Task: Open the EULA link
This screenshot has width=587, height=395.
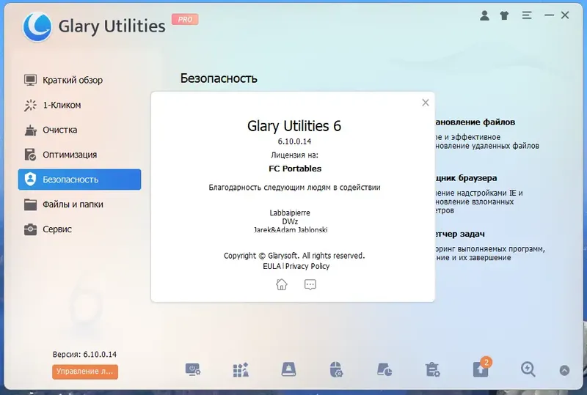Action: point(271,266)
